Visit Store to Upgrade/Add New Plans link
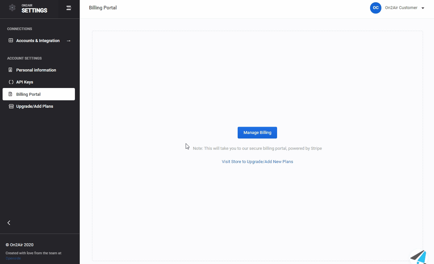 (x=257, y=161)
